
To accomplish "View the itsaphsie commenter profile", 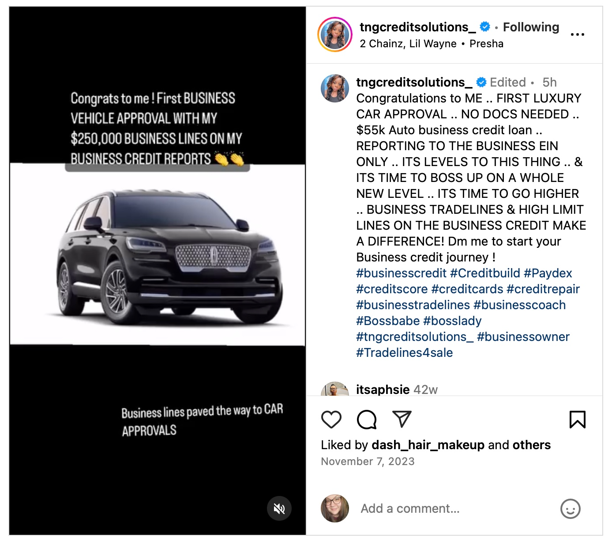I will tap(383, 390).
